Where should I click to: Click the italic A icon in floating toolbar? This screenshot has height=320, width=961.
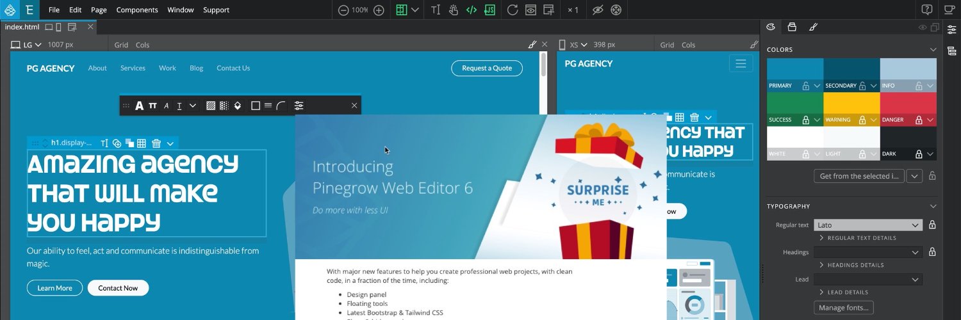click(167, 106)
